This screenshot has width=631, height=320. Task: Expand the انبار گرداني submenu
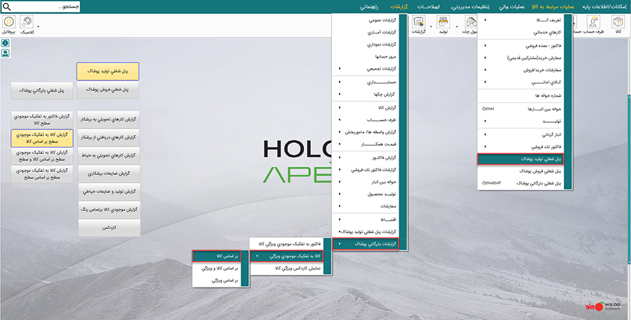pos(521,135)
